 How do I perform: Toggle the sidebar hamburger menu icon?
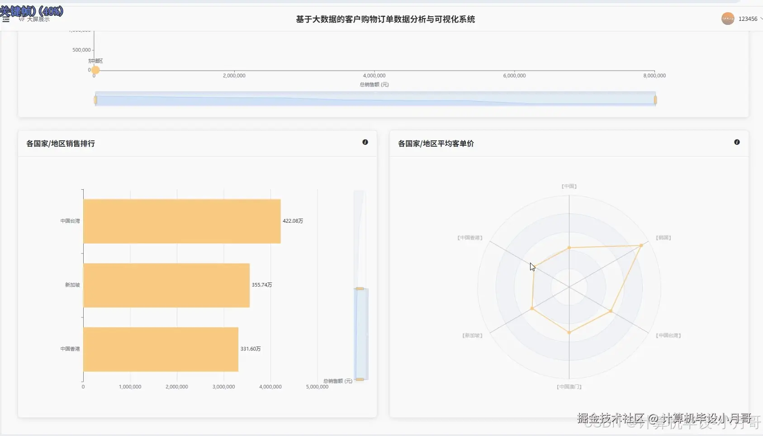[6, 19]
